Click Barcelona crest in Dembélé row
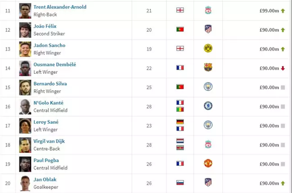292x193 pixels. tap(208, 68)
